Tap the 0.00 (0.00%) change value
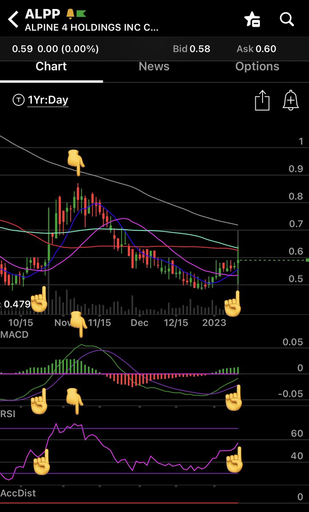Screen dimensions: 309x512 (x=68, y=49)
